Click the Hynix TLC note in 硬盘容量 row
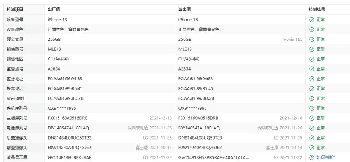This screenshot has width=350, height=162. pyautogui.click(x=293, y=40)
